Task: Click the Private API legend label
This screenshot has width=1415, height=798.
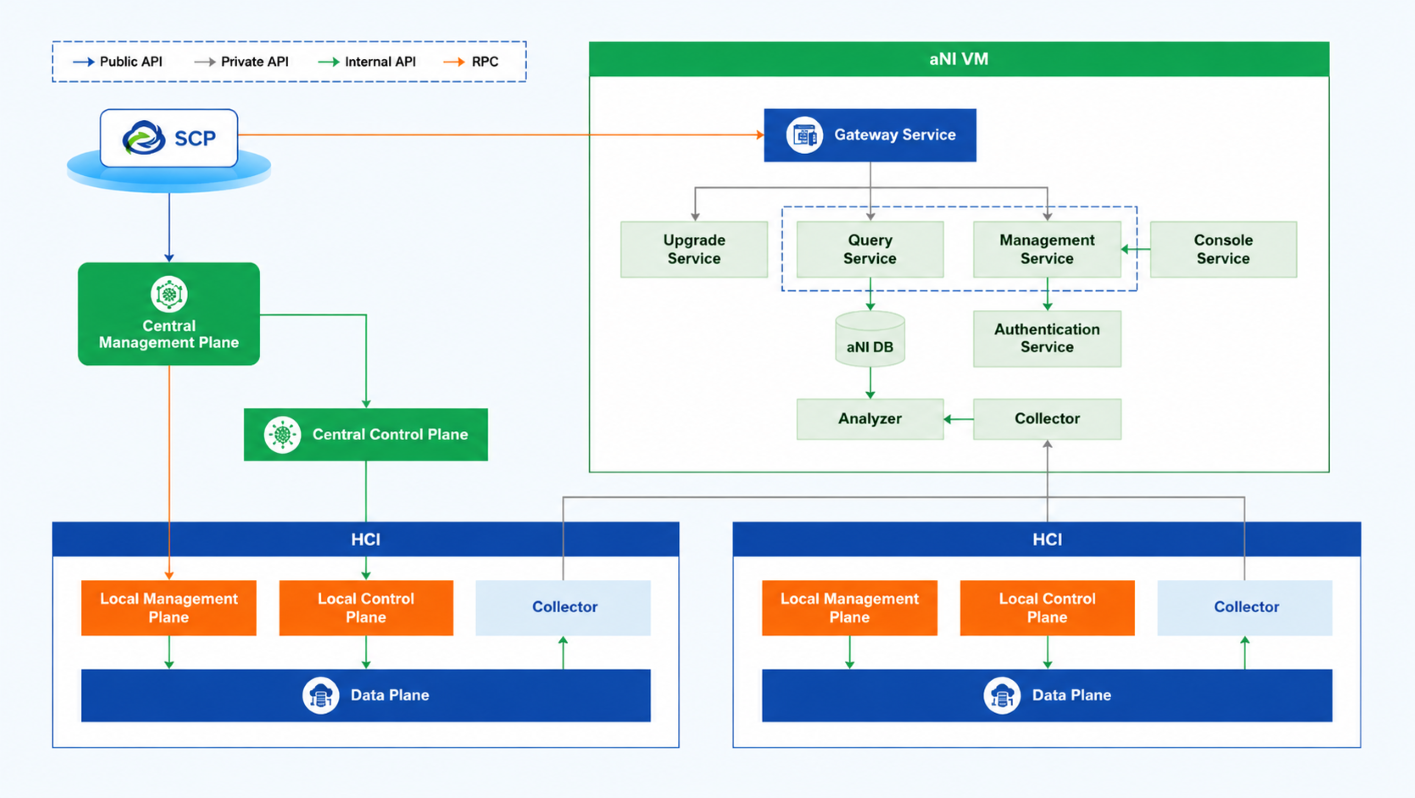Action: [254, 61]
